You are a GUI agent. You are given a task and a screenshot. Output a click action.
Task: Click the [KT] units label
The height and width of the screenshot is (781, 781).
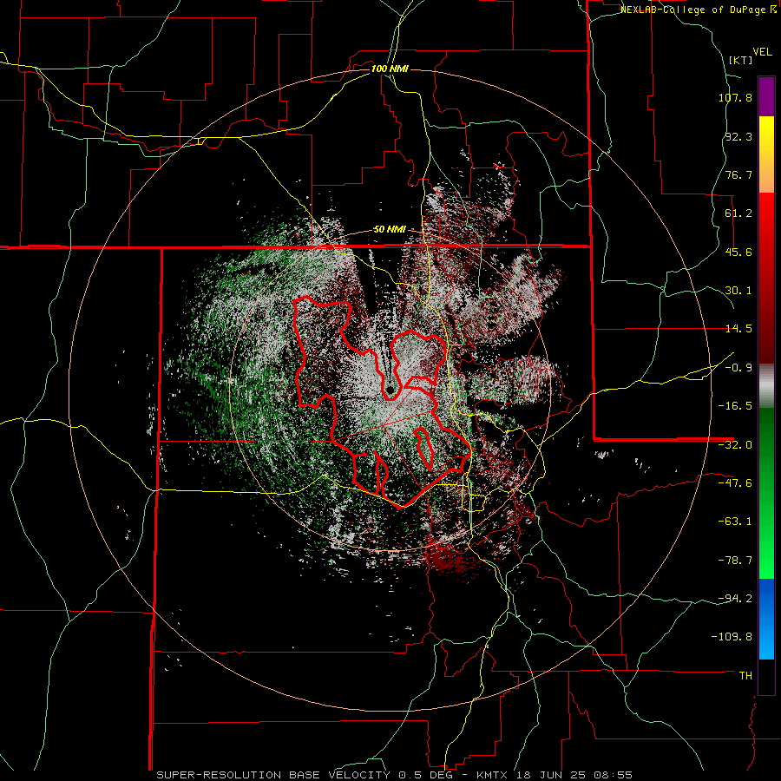[741, 60]
